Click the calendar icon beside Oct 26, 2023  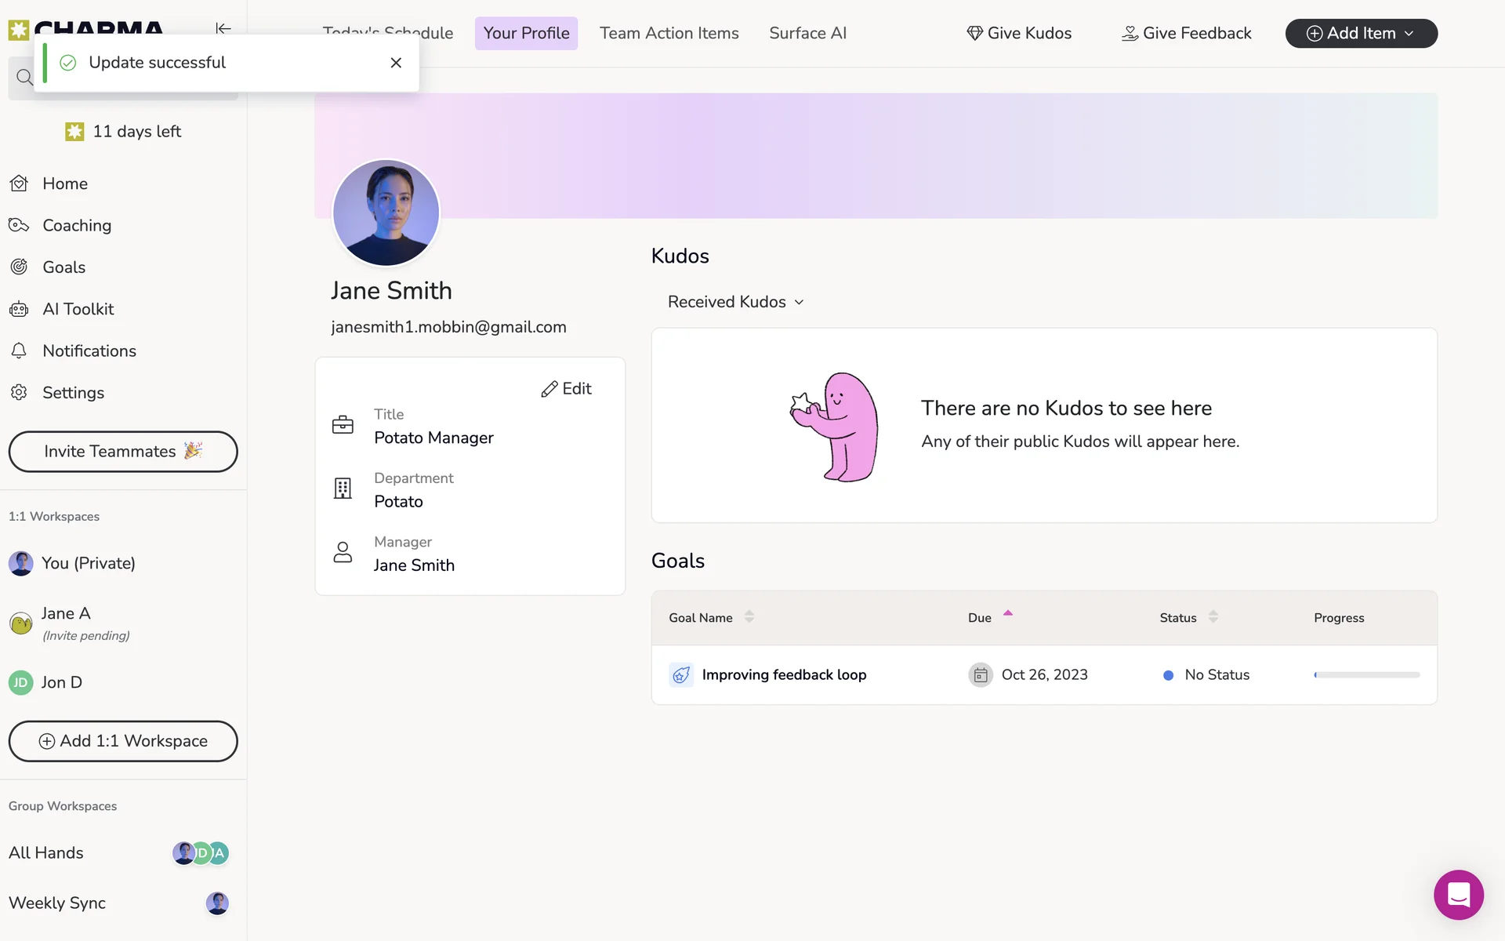click(x=980, y=675)
